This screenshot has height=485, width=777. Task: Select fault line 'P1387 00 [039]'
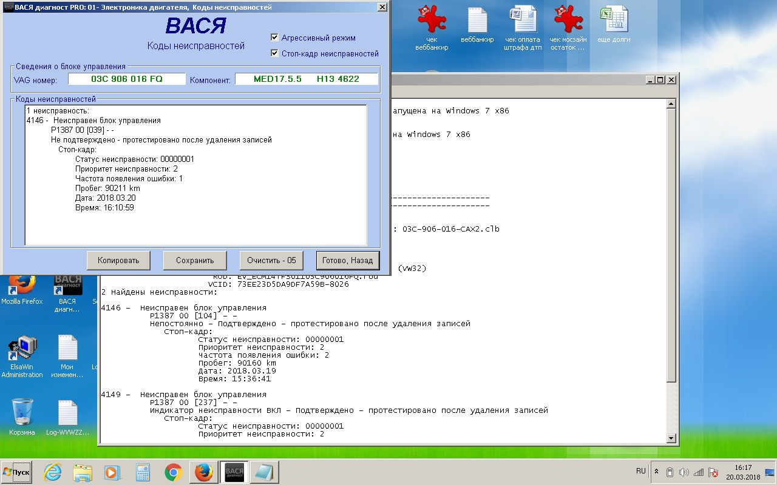83,130
